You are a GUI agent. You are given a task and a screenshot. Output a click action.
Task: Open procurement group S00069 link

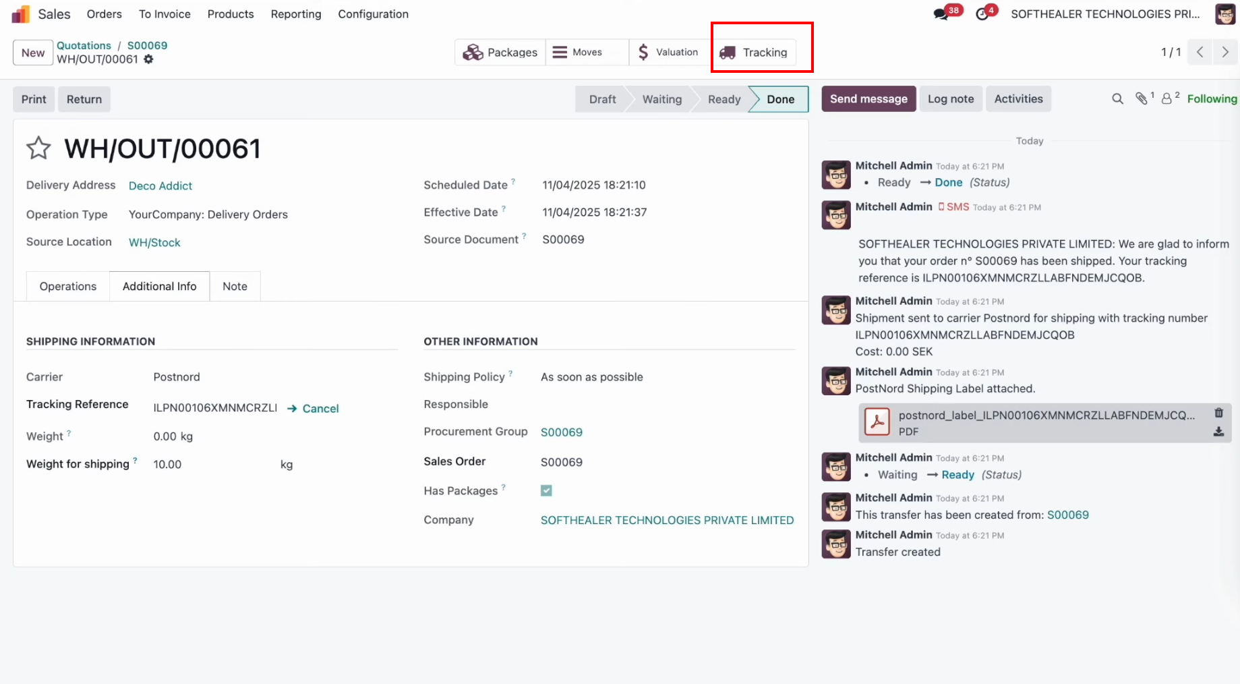[562, 432]
